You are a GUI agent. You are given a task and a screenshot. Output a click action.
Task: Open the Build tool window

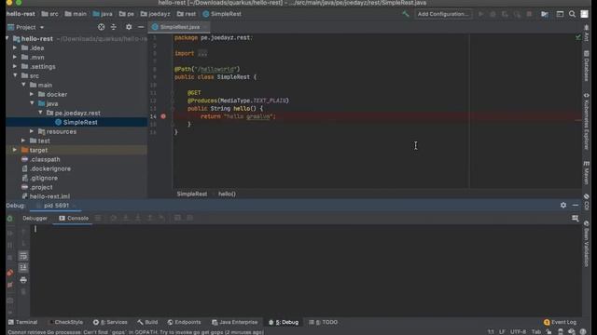click(147, 322)
